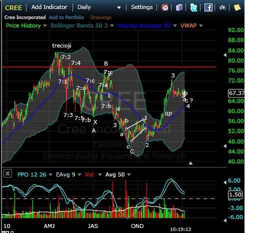Close lower indicator panel with X icon
This screenshot has width=256, height=233.
coord(7,173)
